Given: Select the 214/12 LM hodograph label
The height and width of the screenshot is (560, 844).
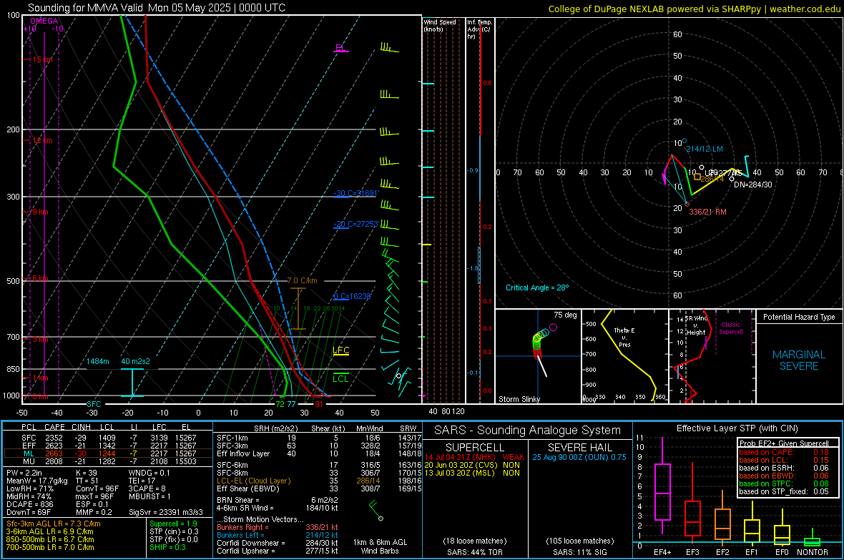Looking at the screenshot, I should coord(705,149).
